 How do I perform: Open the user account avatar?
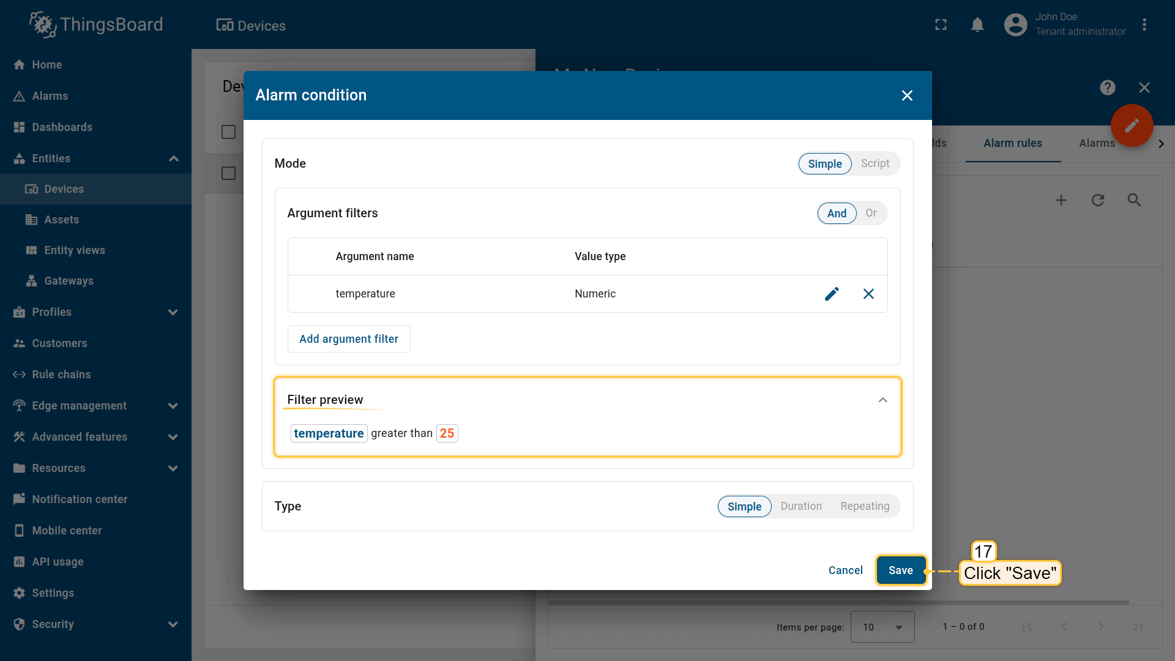(1015, 25)
